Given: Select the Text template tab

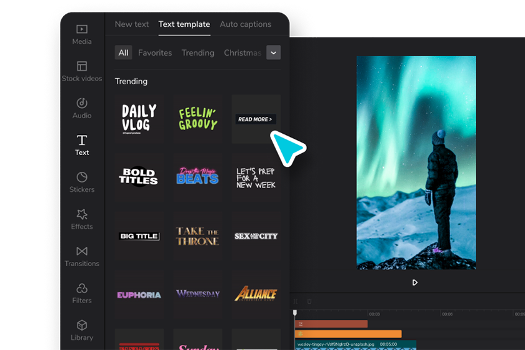Looking at the screenshot, I should 184,24.
